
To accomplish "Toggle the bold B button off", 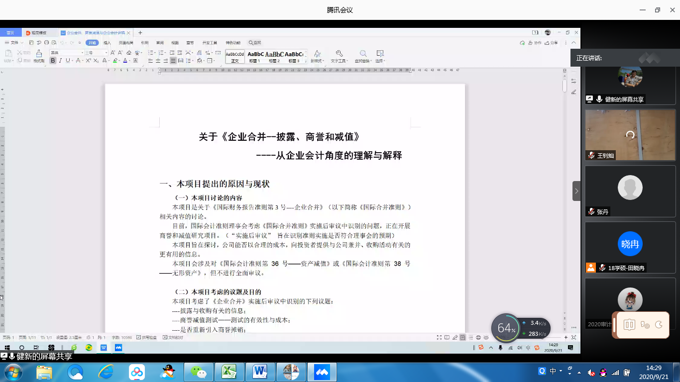I will tap(53, 61).
